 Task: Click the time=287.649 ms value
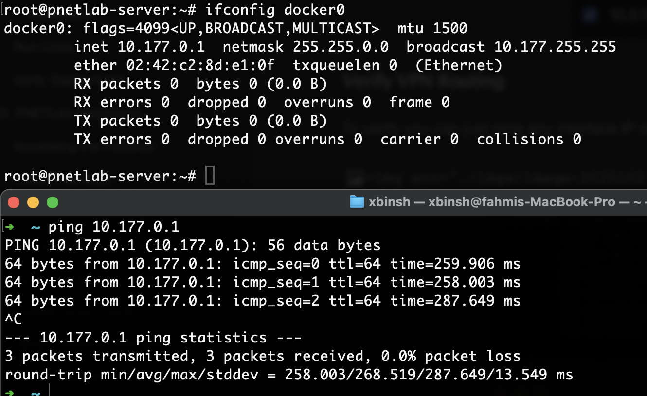click(x=455, y=301)
